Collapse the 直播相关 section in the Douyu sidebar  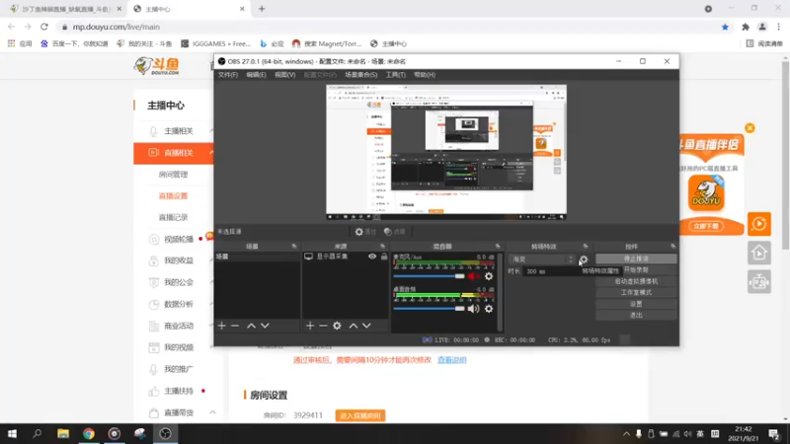pos(212,153)
